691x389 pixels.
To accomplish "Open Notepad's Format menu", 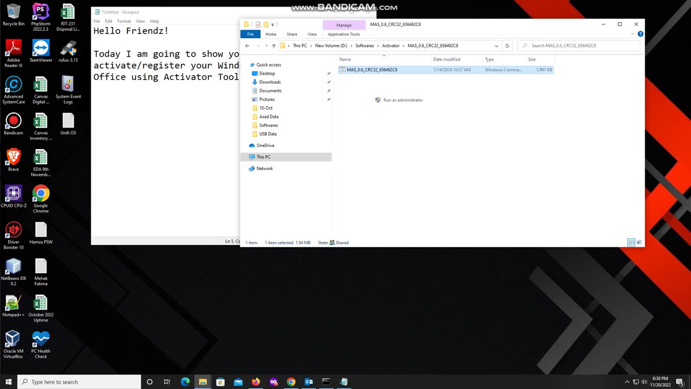I will point(124,21).
